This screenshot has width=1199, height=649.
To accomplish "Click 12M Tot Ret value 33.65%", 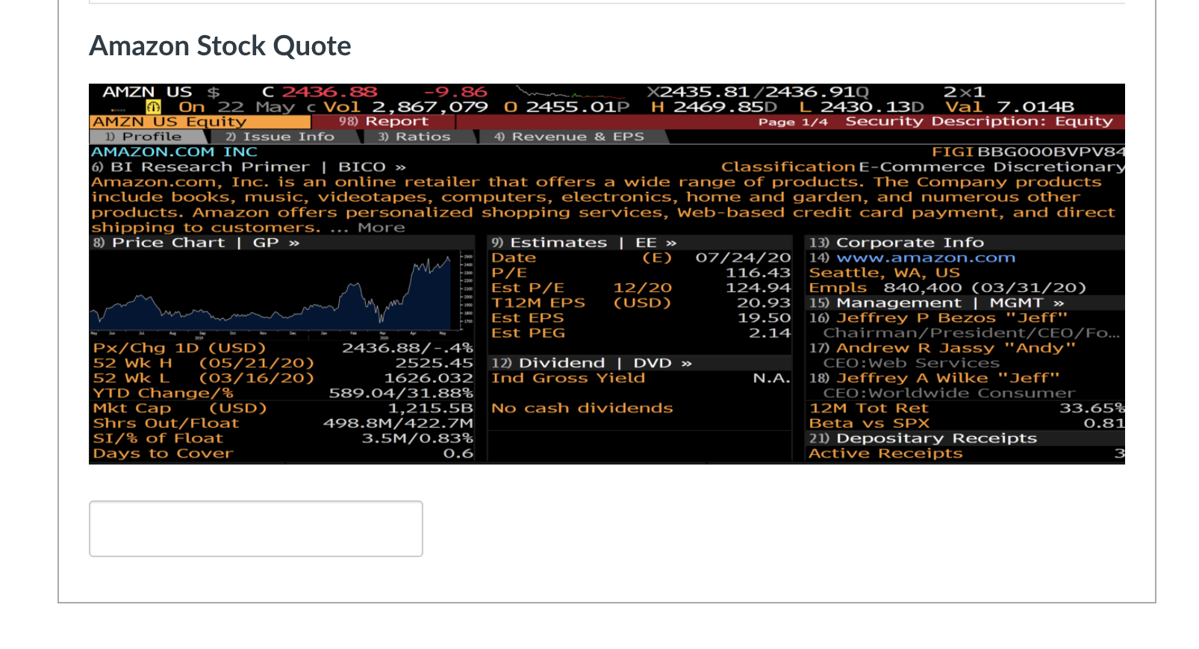I will [1091, 408].
